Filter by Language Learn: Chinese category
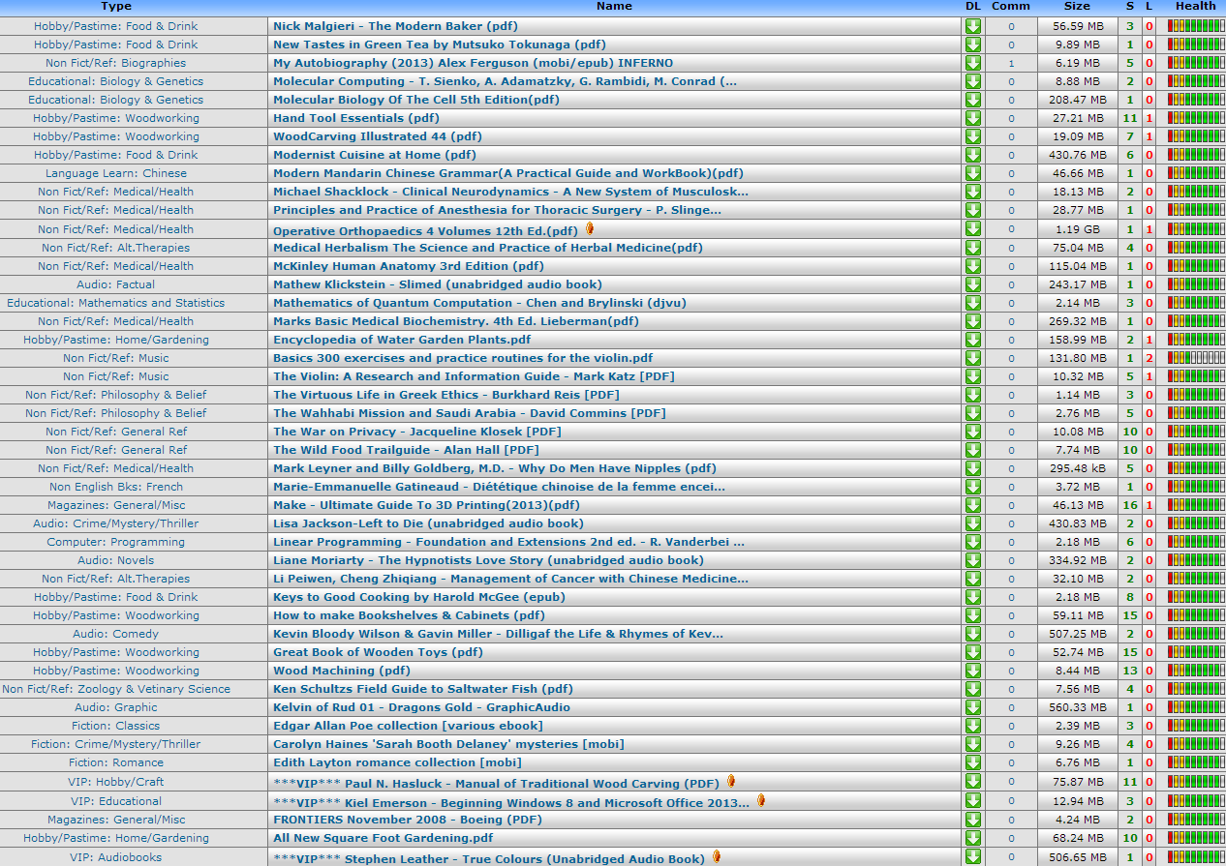Screen dimensions: 1226x866 [116, 173]
